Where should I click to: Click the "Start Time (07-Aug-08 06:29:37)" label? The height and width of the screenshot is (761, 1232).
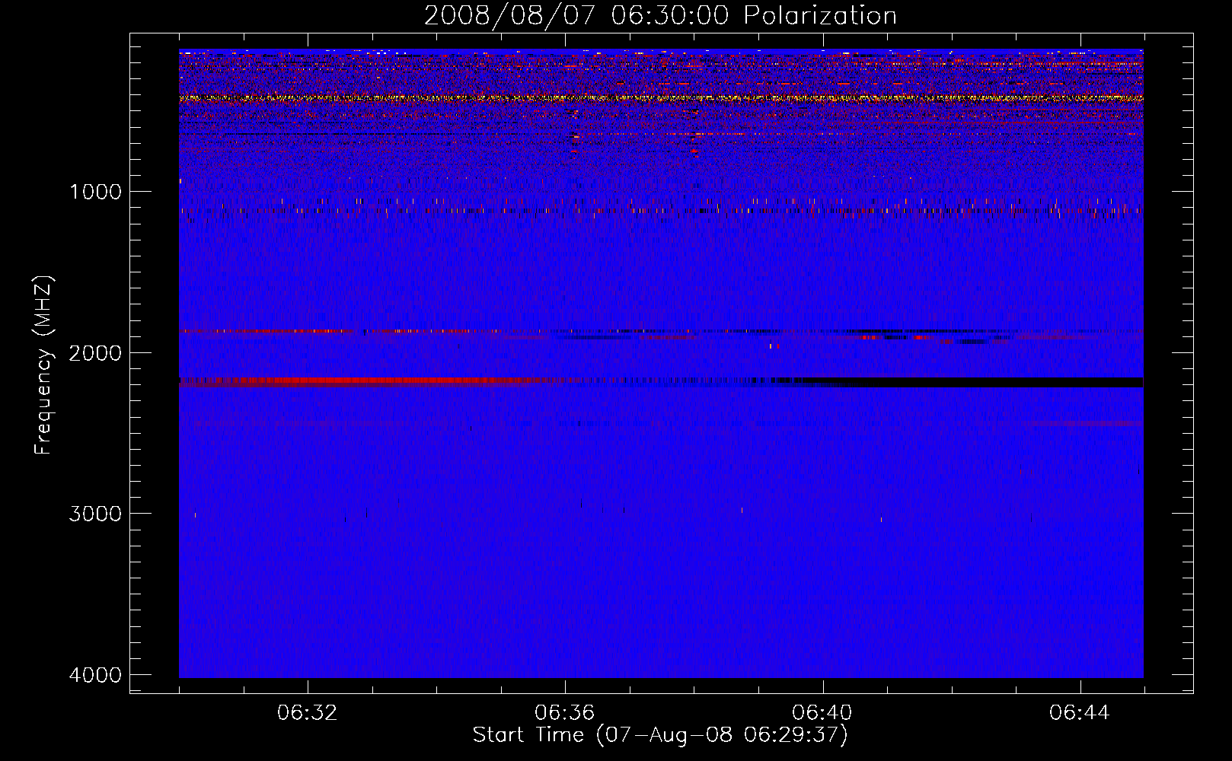pos(660,735)
